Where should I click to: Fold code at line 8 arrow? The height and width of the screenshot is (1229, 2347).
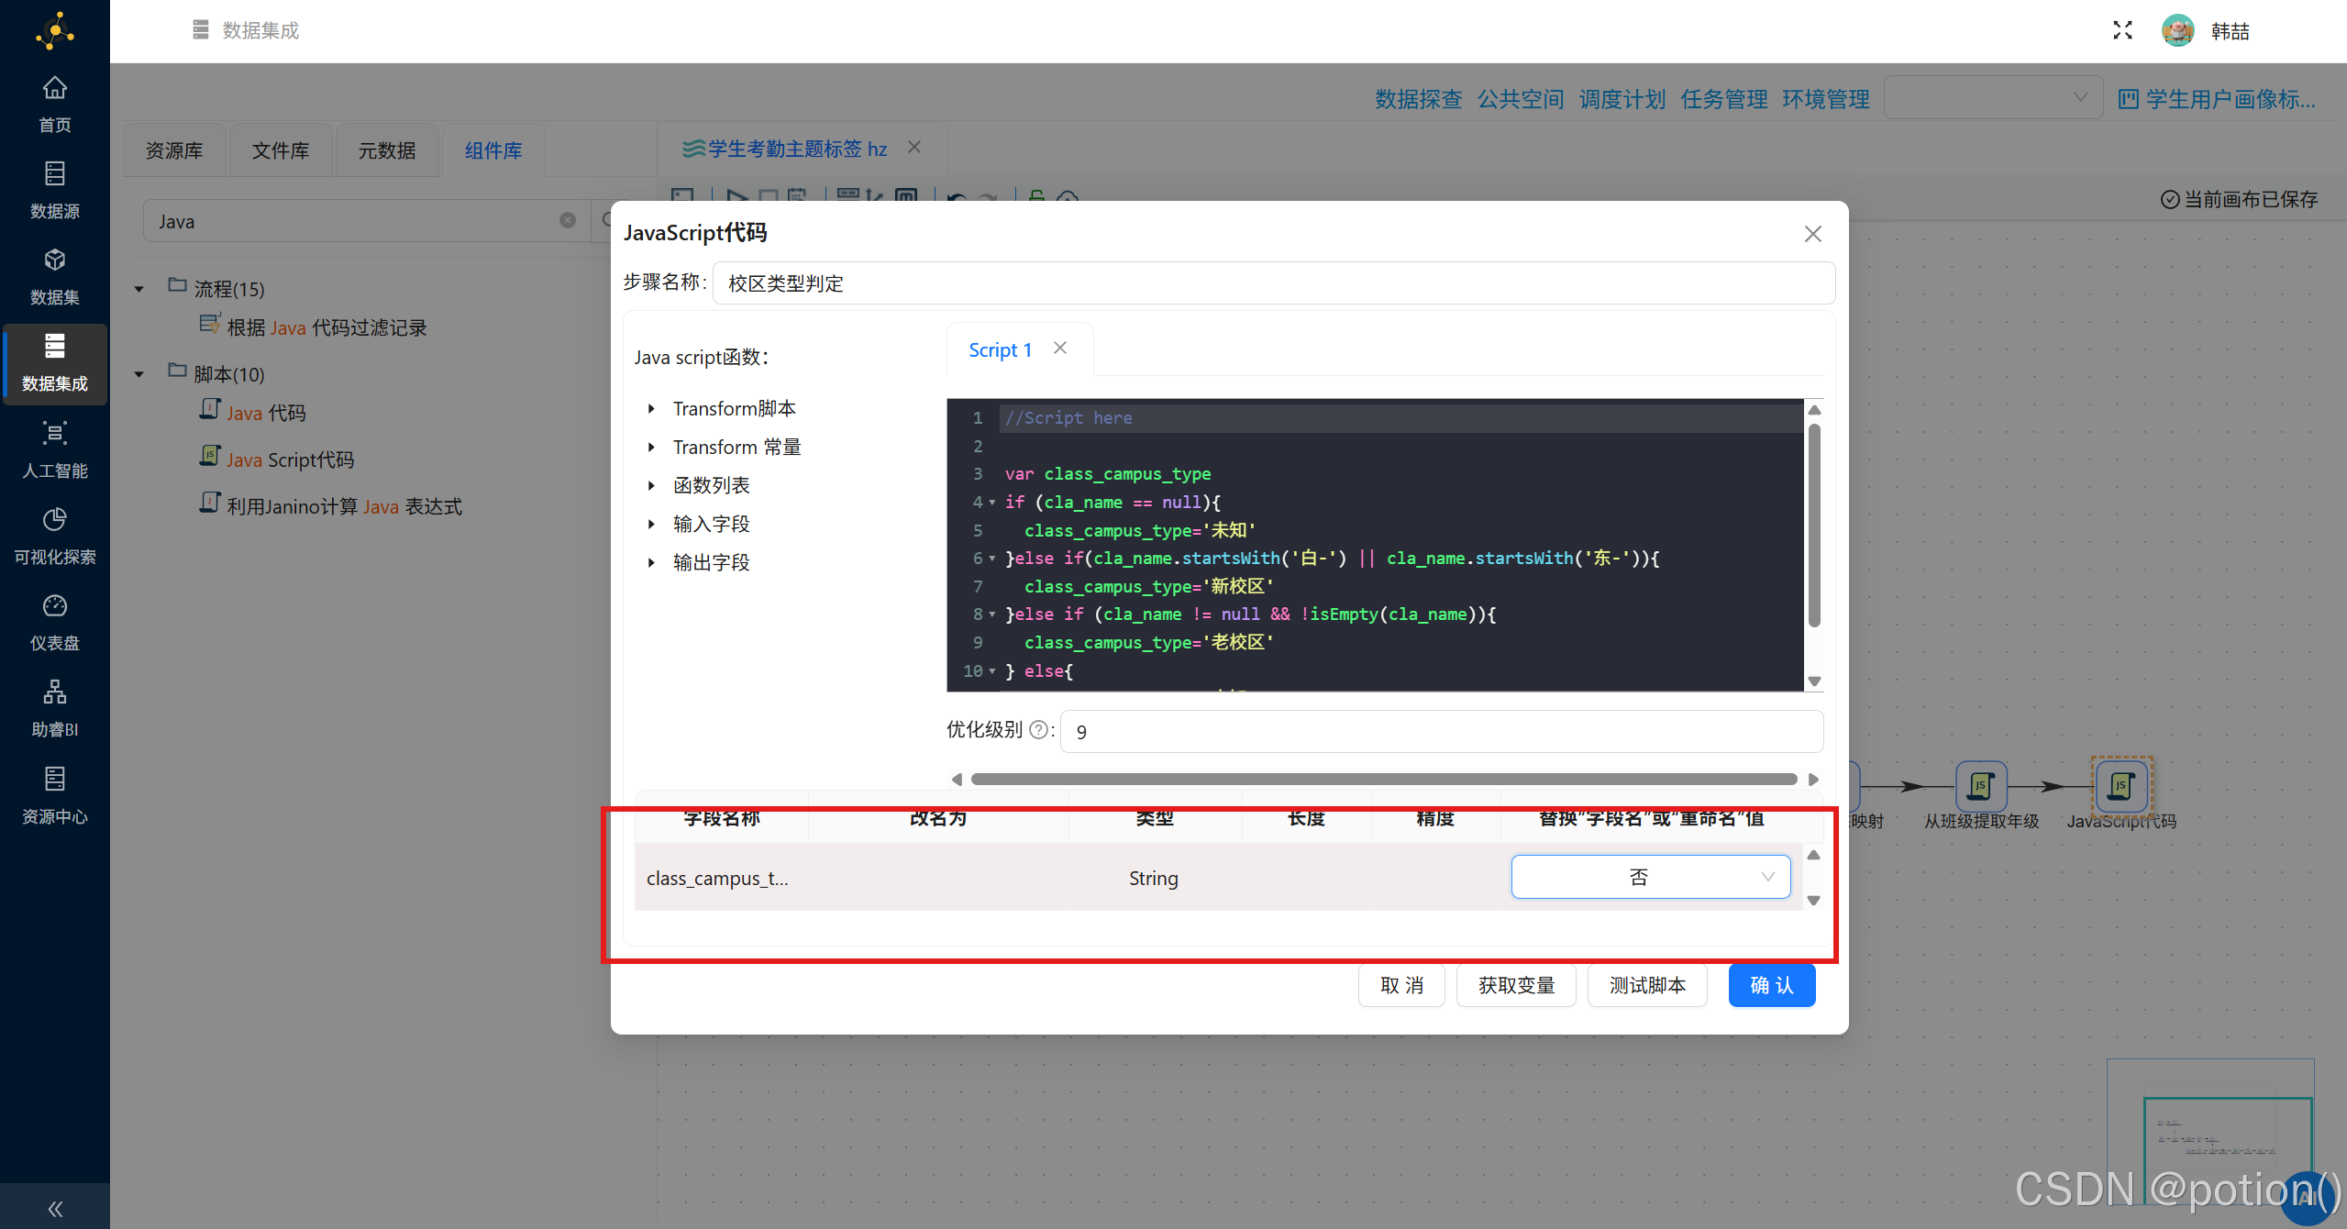(x=991, y=614)
